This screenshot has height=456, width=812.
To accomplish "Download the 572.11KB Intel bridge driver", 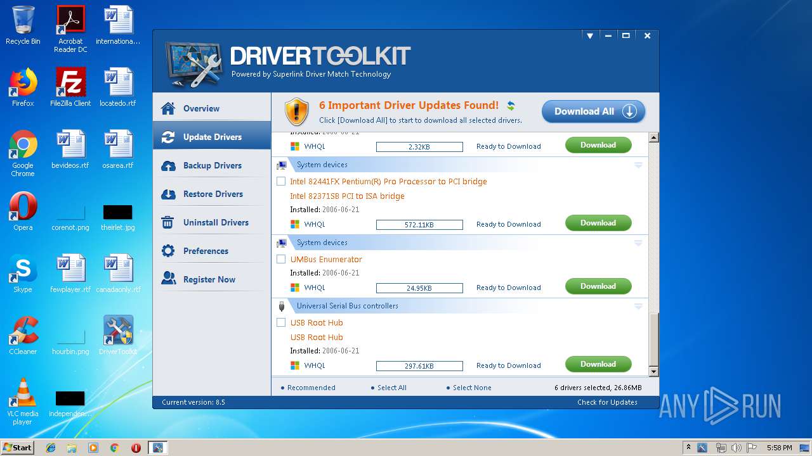I will point(598,223).
